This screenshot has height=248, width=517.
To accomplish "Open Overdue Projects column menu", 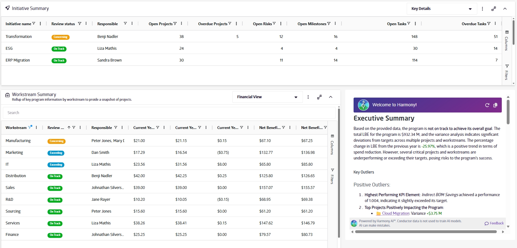I will click(236, 24).
